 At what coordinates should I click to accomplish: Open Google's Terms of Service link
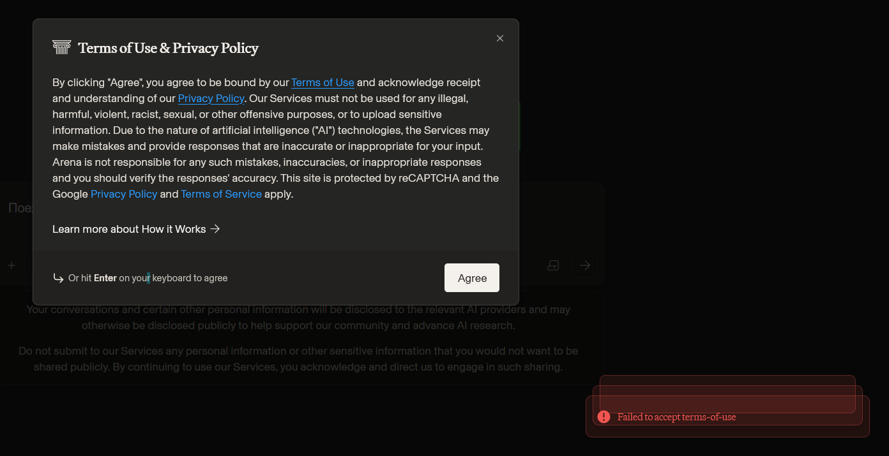[x=221, y=194]
